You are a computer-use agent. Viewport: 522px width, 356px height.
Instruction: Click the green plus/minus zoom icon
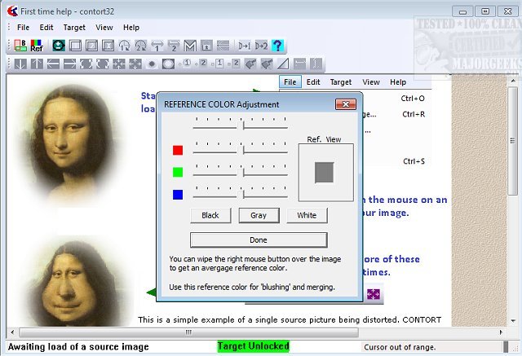[59, 46]
